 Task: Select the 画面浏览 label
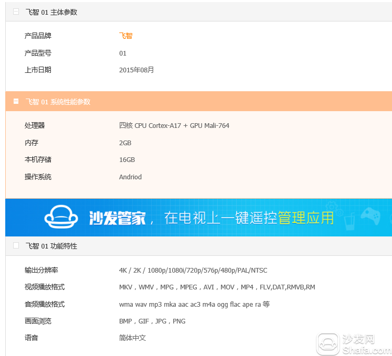[x=38, y=321]
